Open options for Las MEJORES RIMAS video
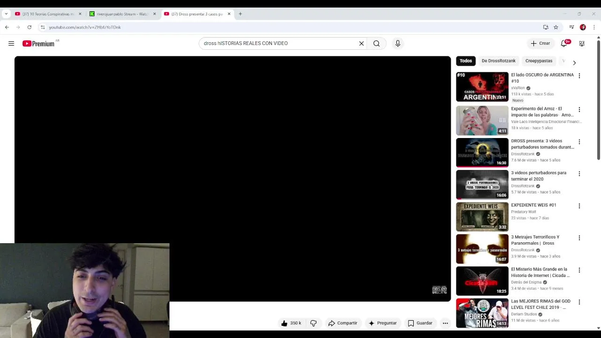Viewport: 601px width, 338px height. click(579, 302)
